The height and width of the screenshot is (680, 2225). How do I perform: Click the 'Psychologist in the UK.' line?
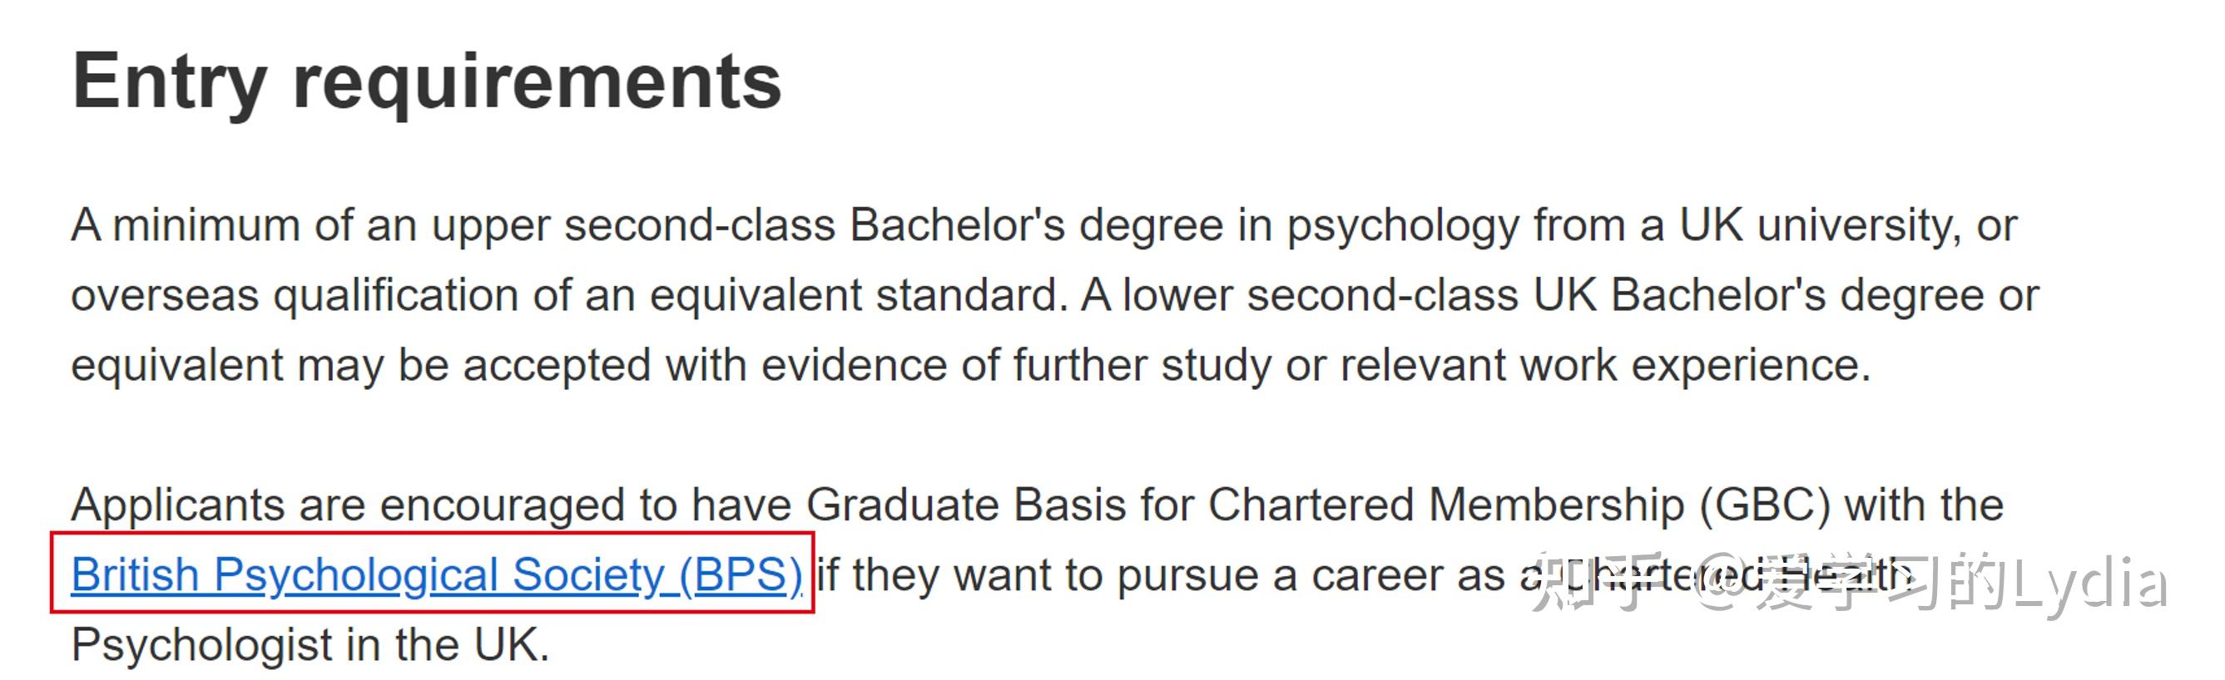pos(310,645)
